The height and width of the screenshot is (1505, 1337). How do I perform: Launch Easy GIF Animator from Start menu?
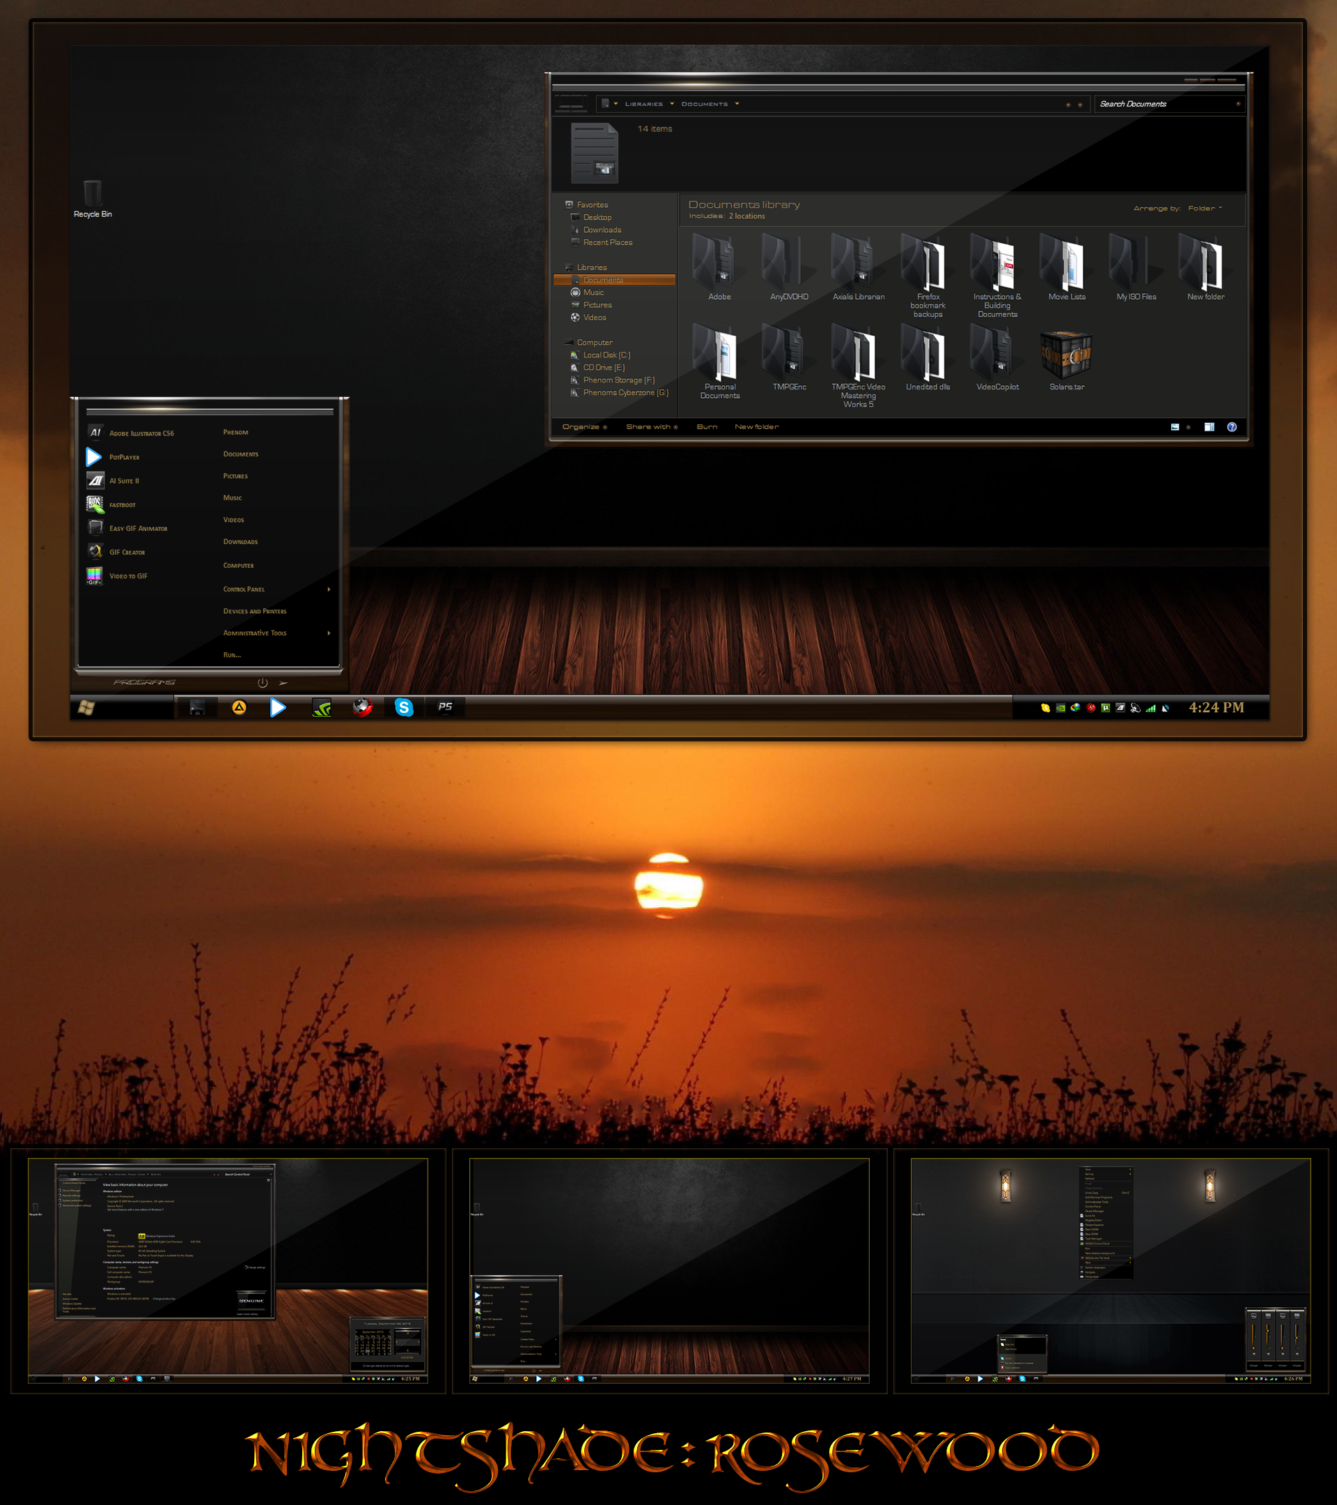[127, 528]
